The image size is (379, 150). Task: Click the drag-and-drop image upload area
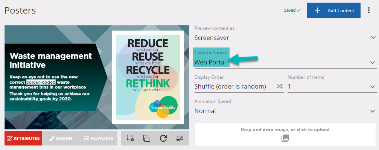coord(285,135)
